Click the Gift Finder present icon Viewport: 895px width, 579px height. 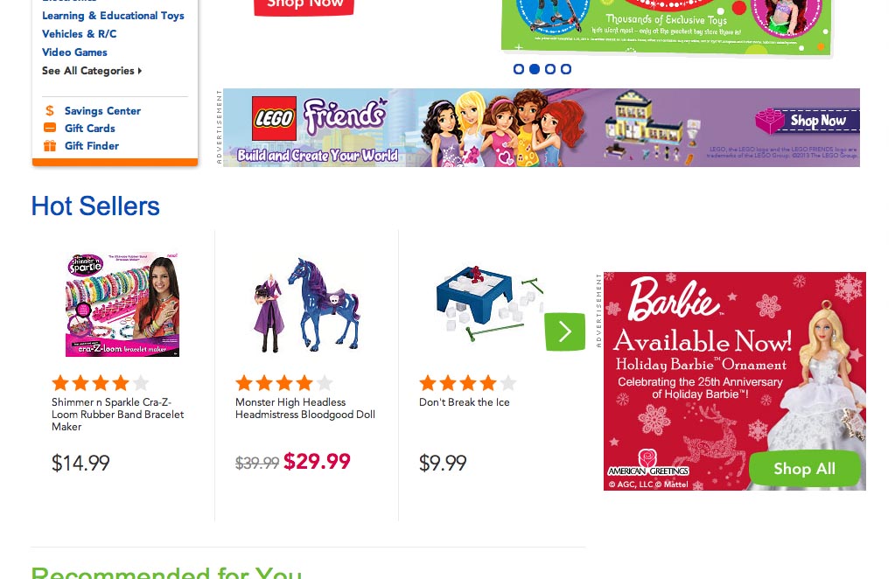pos(50,146)
